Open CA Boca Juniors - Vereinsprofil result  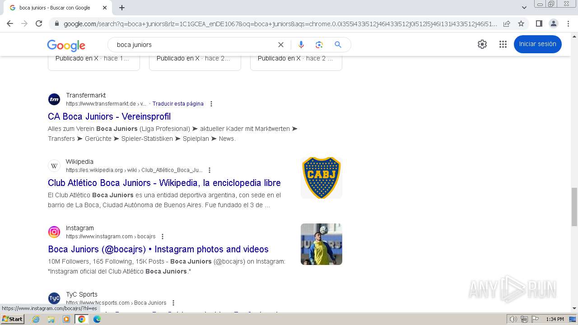pos(109,116)
